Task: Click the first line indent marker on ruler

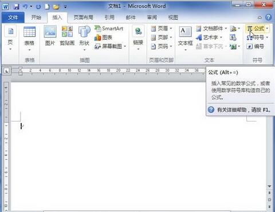Action: click(20, 69)
